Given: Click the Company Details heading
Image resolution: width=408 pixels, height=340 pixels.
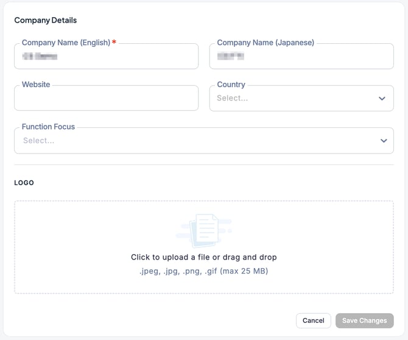Looking at the screenshot, I should 46,20.
